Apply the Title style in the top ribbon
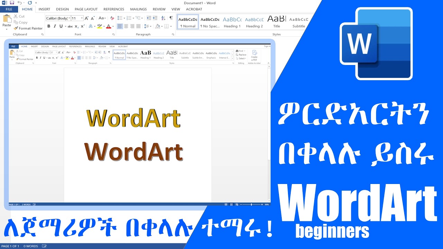Viewport: 443px width, 249px height. tap(277, 22)
